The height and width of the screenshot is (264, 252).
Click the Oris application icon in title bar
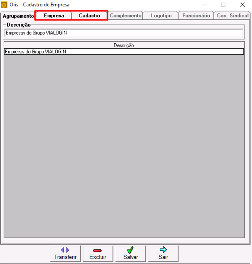[4, 5]
